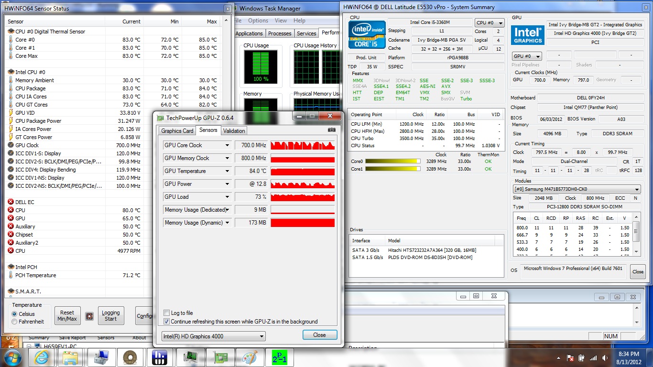Open Internet Explorer from the taskbar
The width and height of the screenshot is (653, 367).
point(42,357)
